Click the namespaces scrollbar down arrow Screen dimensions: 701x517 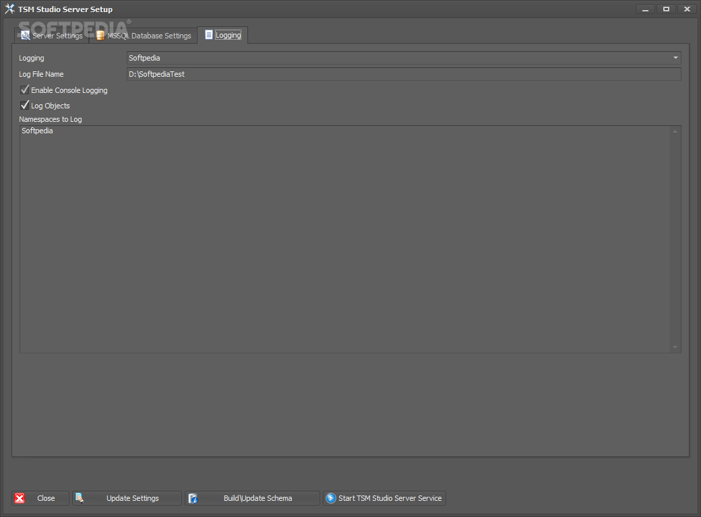click(x=675, y=347)
